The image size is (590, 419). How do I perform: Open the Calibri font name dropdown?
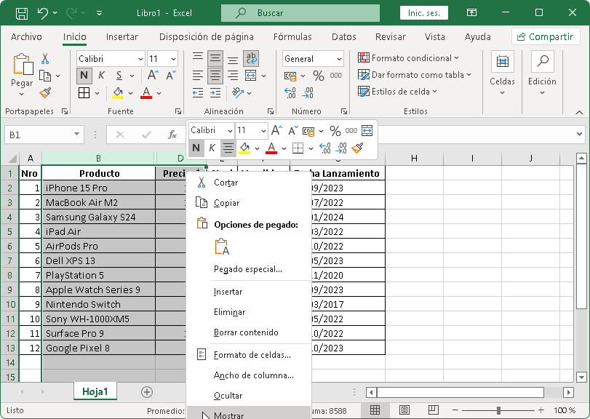[x=140, y=57]
